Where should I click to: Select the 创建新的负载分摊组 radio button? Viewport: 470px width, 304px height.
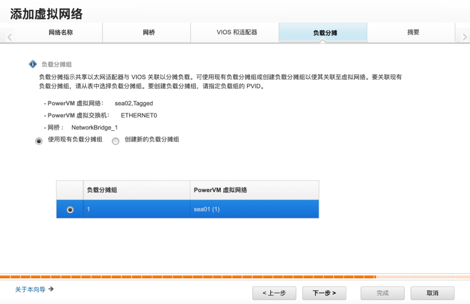click(115, 141)
